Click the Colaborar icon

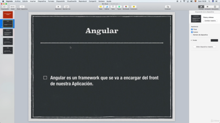click(168, 7)
